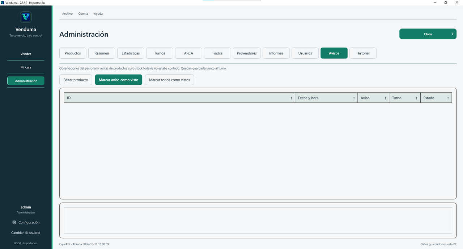
Task: Click the sort arrows on the ID column
Action: click(291, 98)
